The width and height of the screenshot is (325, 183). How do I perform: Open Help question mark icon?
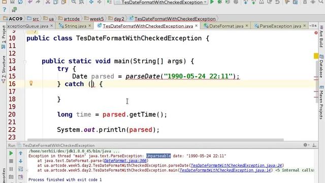tap(5, 10)
